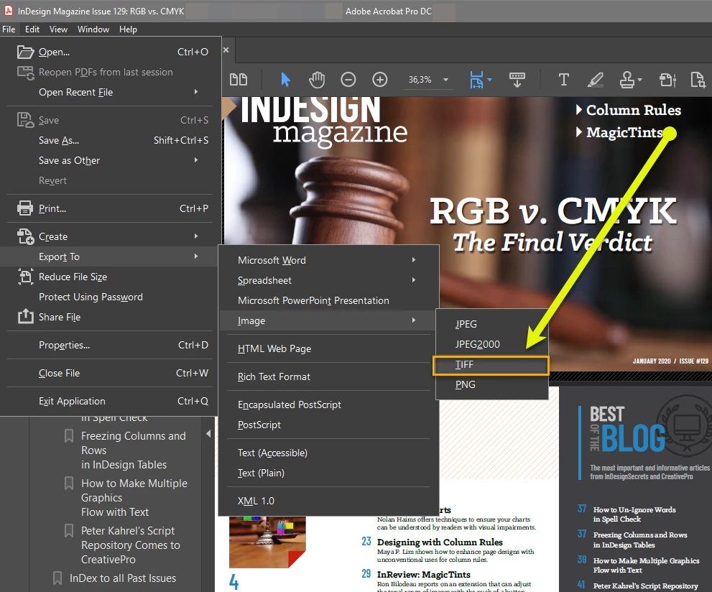Open the View menu
This screenshot has width=712, height=592.
[x=59, y=29]
